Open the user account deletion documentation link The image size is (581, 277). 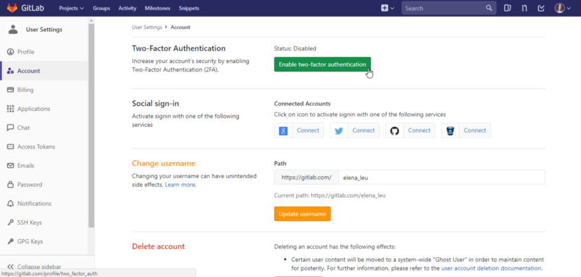pos(491,268)
